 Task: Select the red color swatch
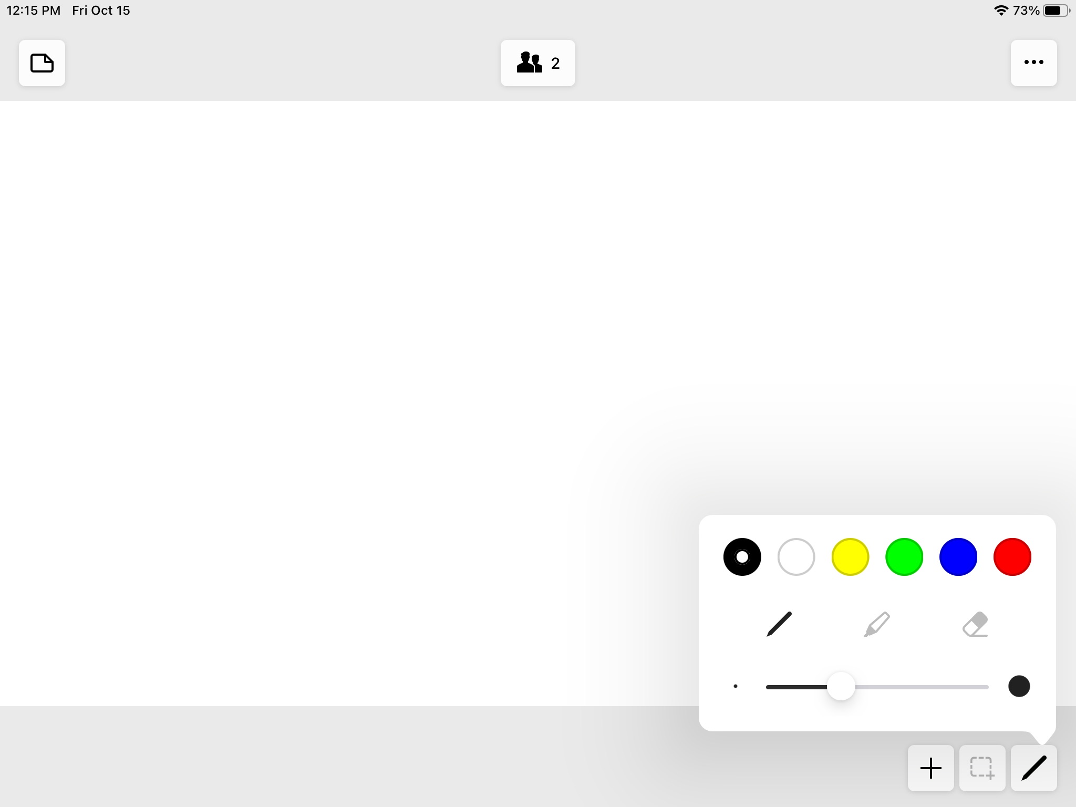(1013, 557)
